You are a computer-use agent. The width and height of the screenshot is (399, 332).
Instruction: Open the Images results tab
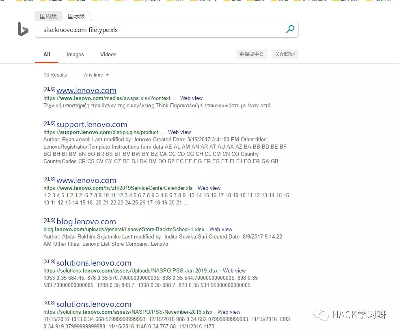(75, 54)
